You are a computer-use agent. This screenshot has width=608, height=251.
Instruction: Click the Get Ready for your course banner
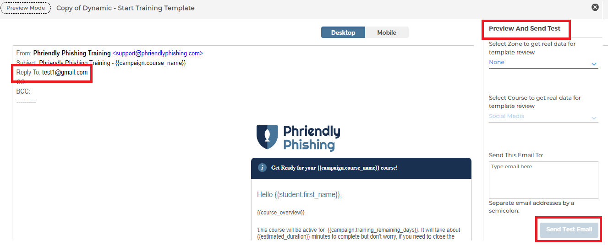pos(361,168)
